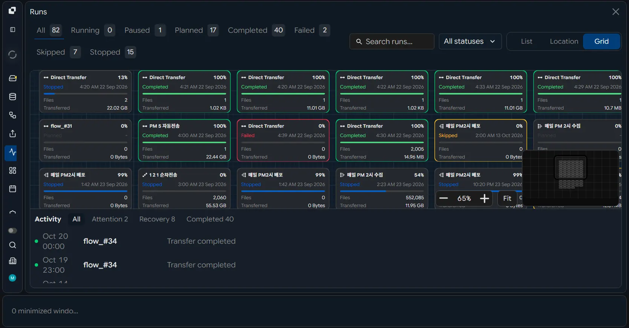Open the dashboard grid icon in sidebar
This screenshot has height=328, width=629.
pos(12,171)
